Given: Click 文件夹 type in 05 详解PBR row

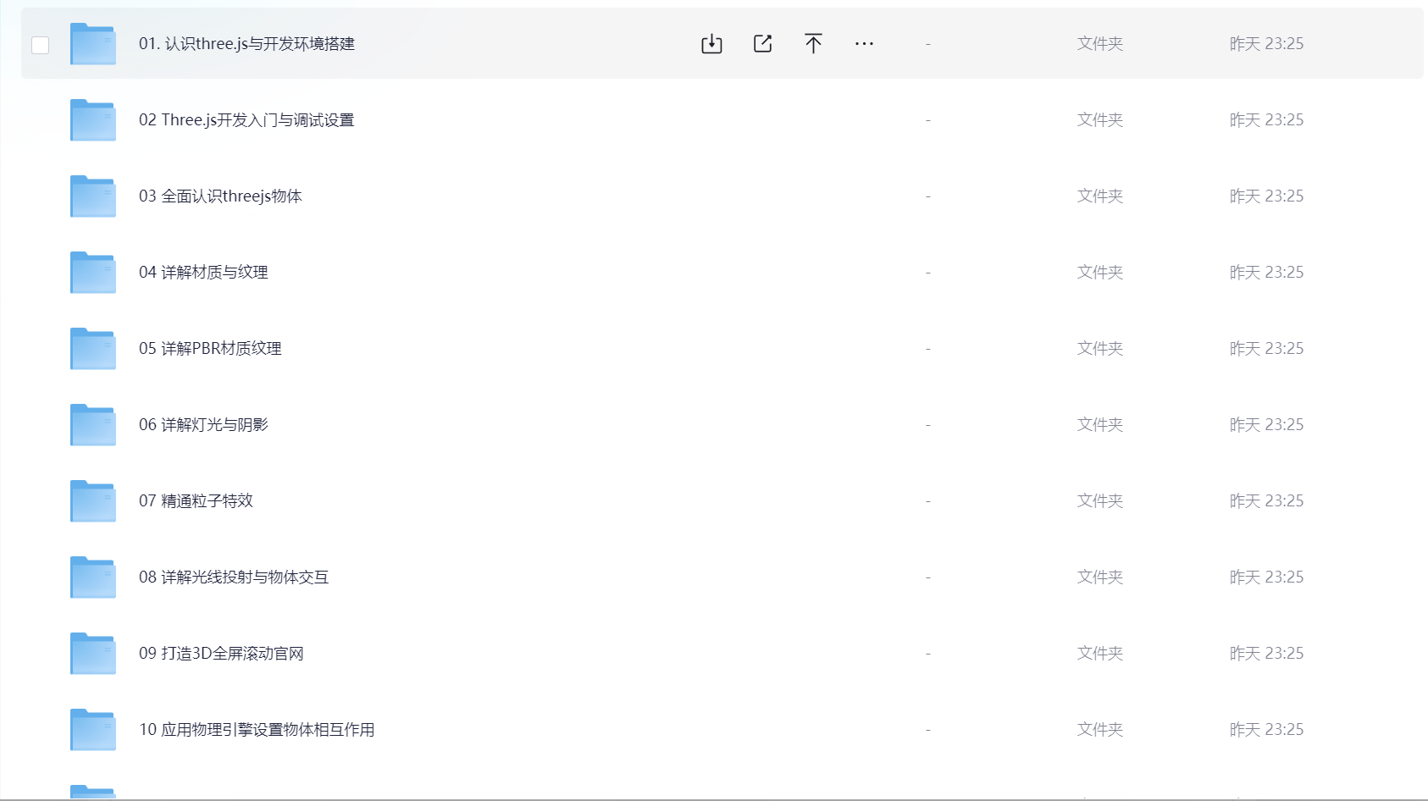Looking at the screenshot, I should pyautogui.click(x=1100, y=349).
